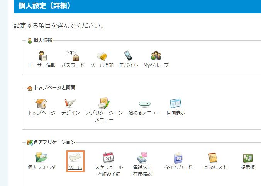261x186 pixels.
Task: Click the モバイル text link
Action: click(x=129, y=65)
